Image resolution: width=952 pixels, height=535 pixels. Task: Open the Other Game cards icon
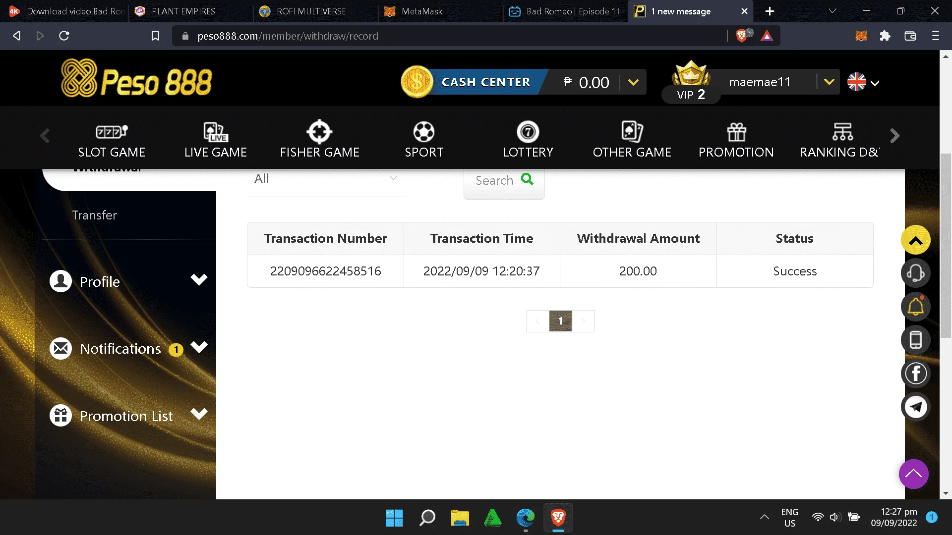[632, 131]
